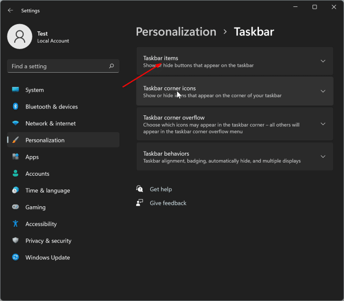
Task: Click the Give feedback link
Action: tap(168, 203)
